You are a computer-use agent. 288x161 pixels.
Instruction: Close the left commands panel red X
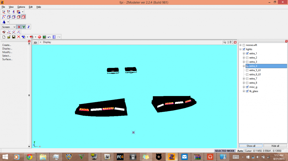pos(29,41)
